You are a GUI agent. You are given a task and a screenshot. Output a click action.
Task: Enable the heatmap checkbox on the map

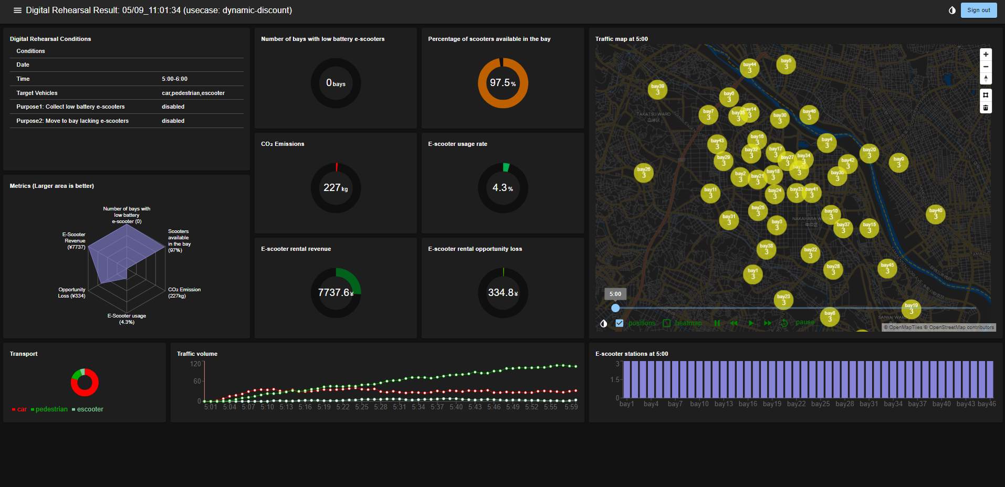click(666, 322)
